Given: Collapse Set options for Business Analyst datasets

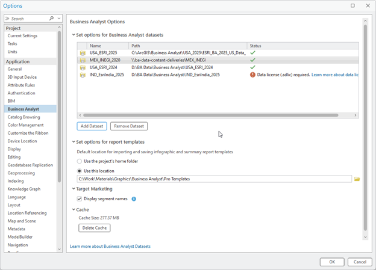Looking at the screenshot, I should click(74, 35).
